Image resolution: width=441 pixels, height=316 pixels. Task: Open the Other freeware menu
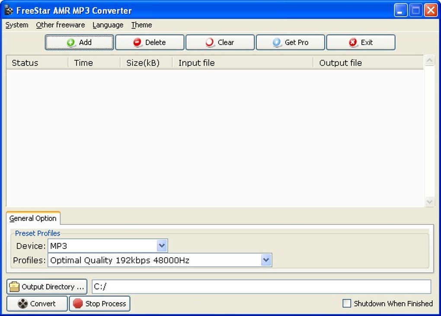point(61,25)
